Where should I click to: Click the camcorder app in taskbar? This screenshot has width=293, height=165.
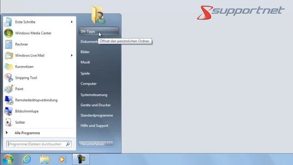81,159
